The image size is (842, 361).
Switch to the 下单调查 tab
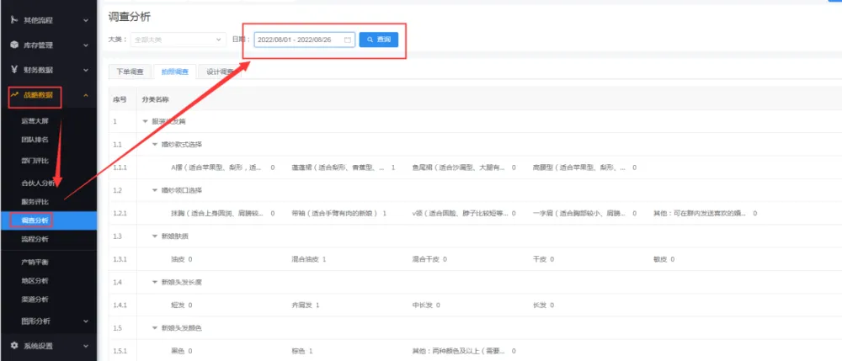[131, 72]
